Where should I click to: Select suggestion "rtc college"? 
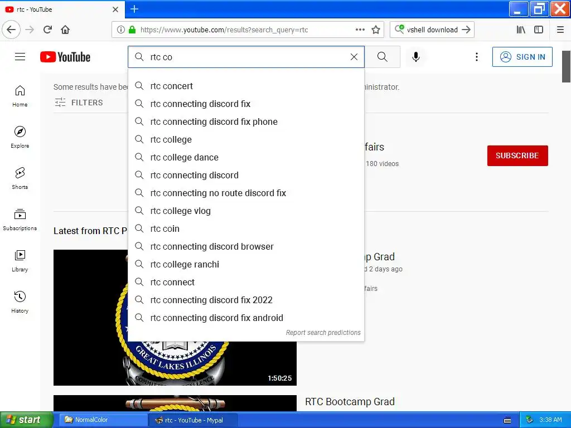coord(246,139)
